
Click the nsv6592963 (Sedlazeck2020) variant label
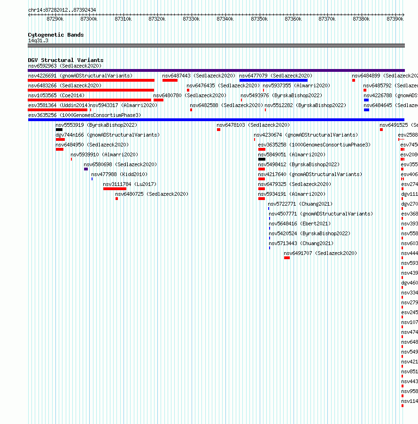pos(65,66)
